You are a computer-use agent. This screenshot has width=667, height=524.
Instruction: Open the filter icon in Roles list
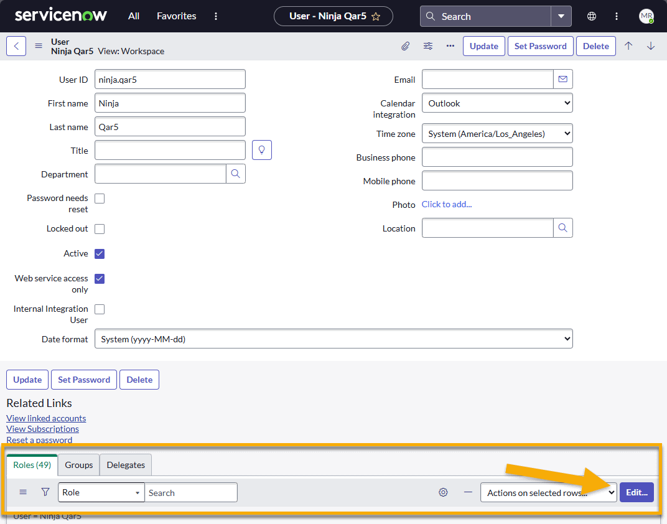pyautogui.click(x=45, y=492)
